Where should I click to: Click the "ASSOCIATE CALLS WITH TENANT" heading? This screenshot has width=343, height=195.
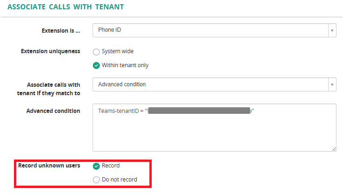[x=66, y=7]
